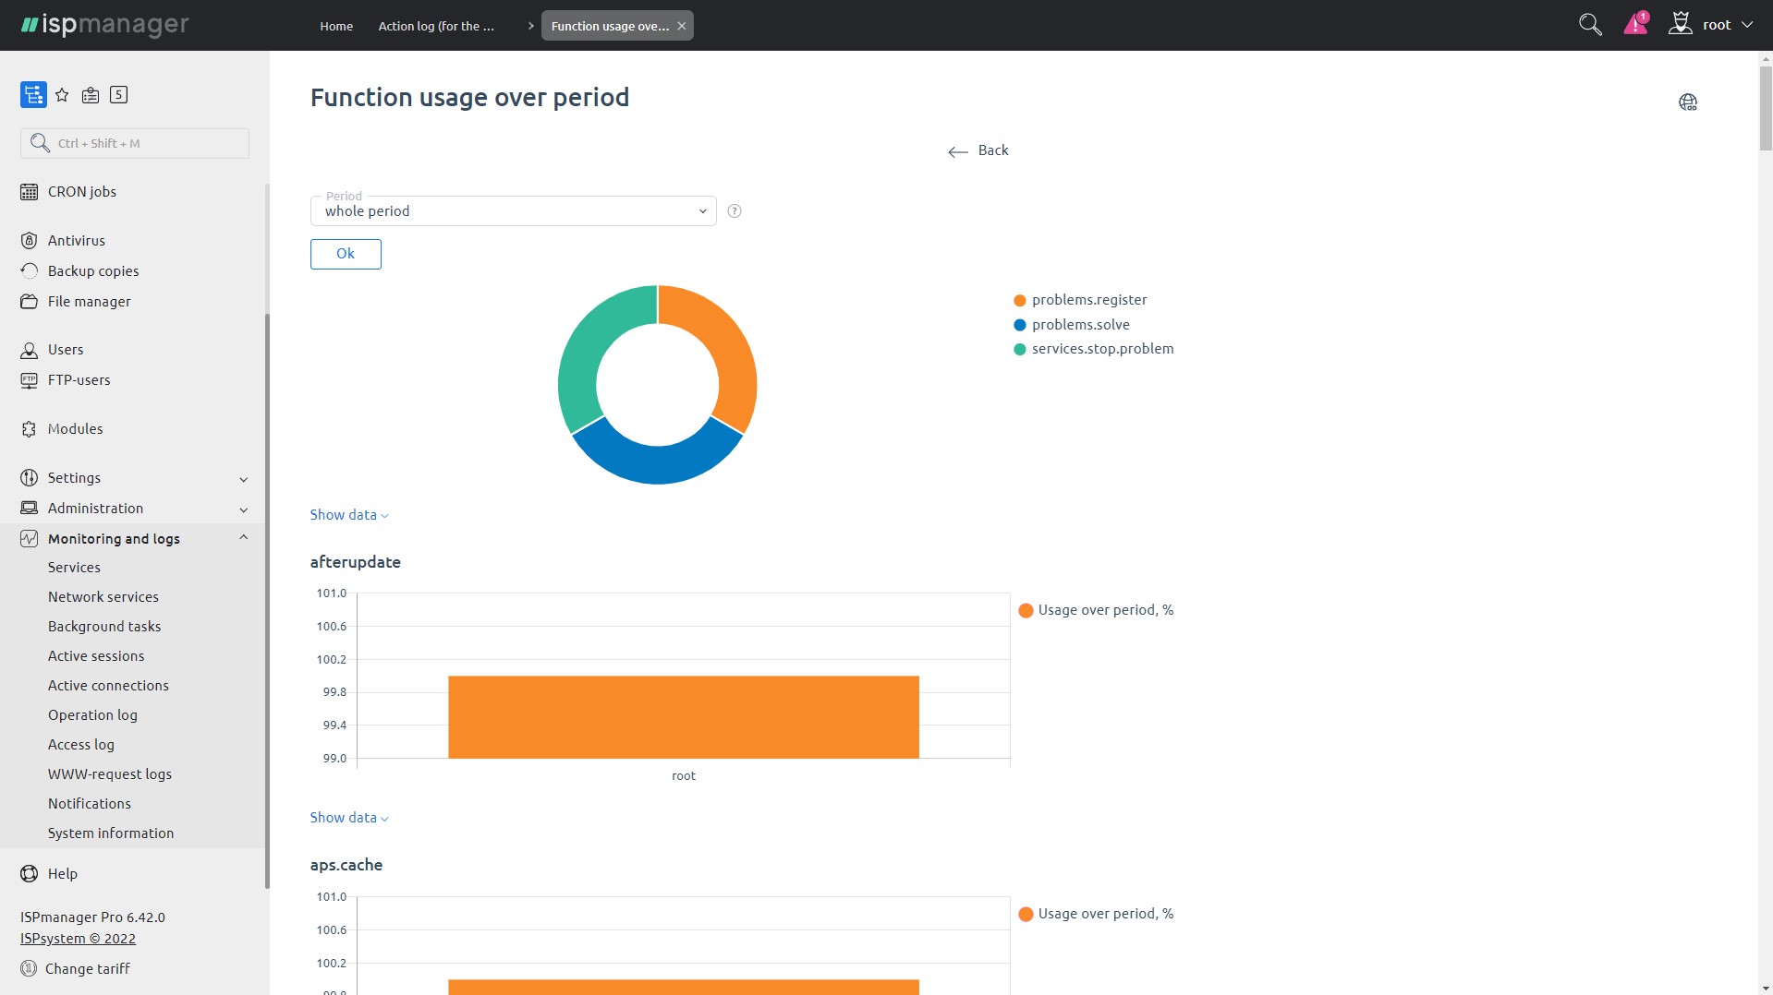Screen dimensions: 1773x995
Task: Open Active connections menu item
Action: coord(108,686)
